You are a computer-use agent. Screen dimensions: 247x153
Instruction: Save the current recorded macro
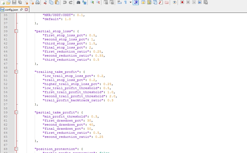point(205,2)
